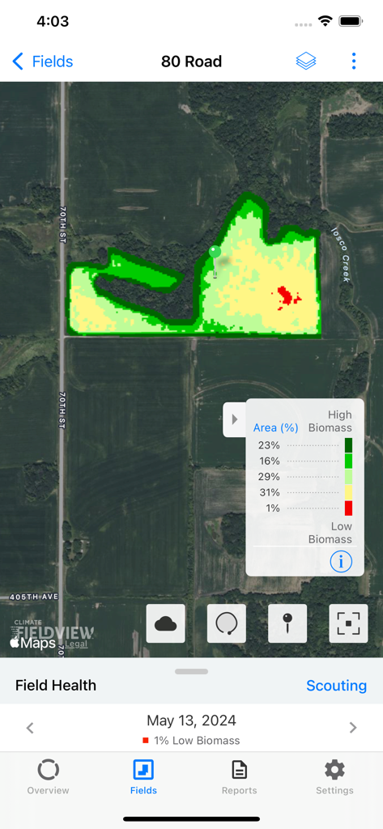The width and height of the screenshot is (383, 829).
Task: Open the biomass legend info icon
Action: [x=341, y=561]
